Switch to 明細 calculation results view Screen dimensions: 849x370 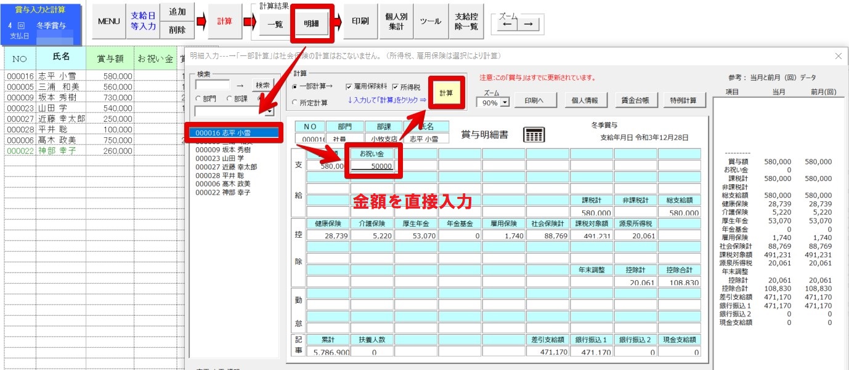click(x=311, y=24)
